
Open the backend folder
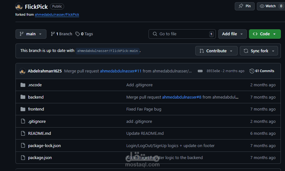(x=36, y=97)
